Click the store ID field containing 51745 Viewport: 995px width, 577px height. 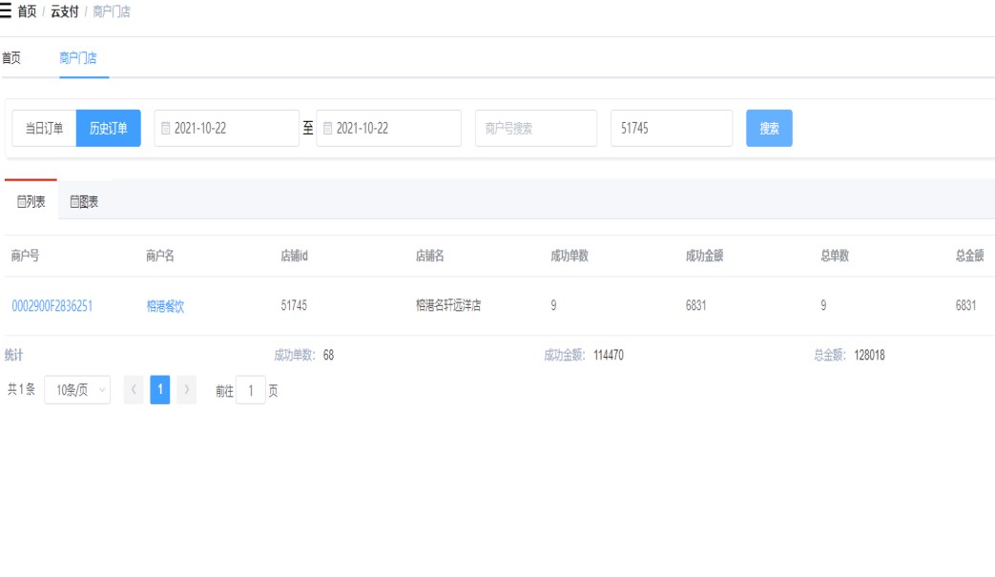[x=671, y=129]
